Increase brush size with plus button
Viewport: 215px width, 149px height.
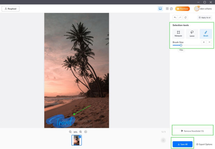pos(203,42)
